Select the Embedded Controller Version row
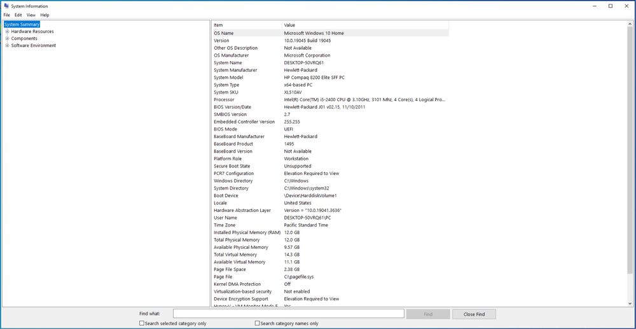Viewport: 636px width, 329px height. [330, 122]
